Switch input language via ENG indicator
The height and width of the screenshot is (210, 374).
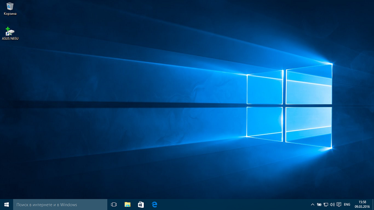(x=347, y=205)
